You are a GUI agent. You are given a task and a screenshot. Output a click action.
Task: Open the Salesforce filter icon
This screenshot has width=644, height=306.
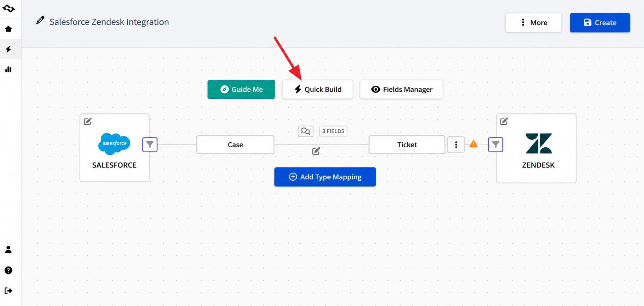point(150,144)
